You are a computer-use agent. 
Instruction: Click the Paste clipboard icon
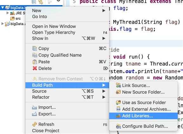[35, 62]
